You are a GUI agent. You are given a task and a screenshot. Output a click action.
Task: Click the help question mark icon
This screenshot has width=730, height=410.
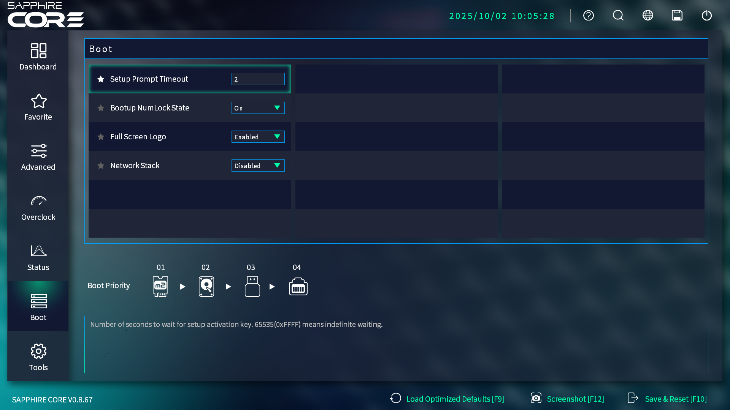[x=588, y=16]
